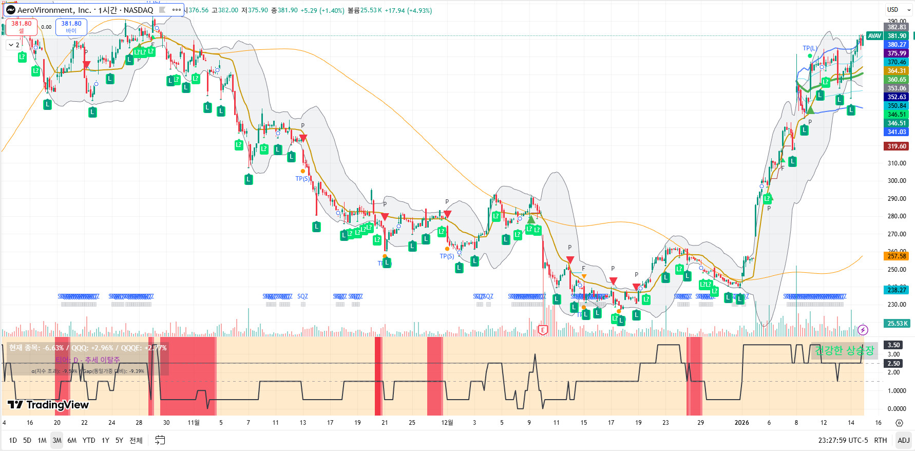
Task: Click the 381.80 buy button
Action: pos(71,27)
